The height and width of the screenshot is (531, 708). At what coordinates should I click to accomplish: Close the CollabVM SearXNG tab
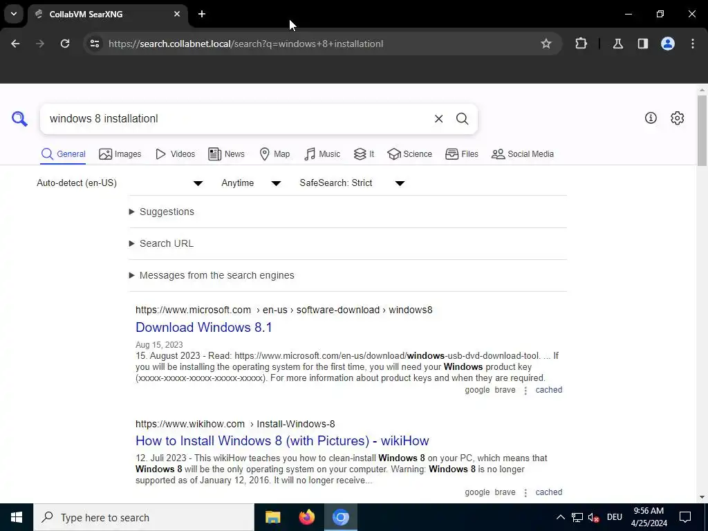pos(177,14)
